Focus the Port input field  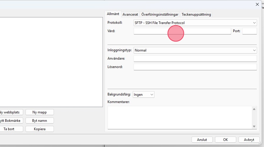pyautogui.click(x=249, y=31)
